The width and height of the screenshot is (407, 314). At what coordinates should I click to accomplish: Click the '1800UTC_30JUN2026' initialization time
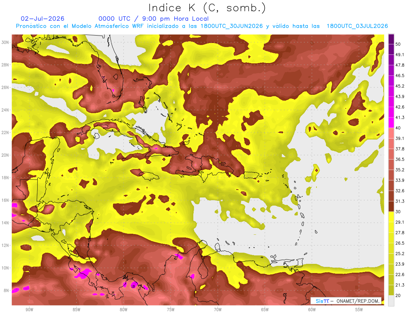pyautogui.click(x=232, y=26)
